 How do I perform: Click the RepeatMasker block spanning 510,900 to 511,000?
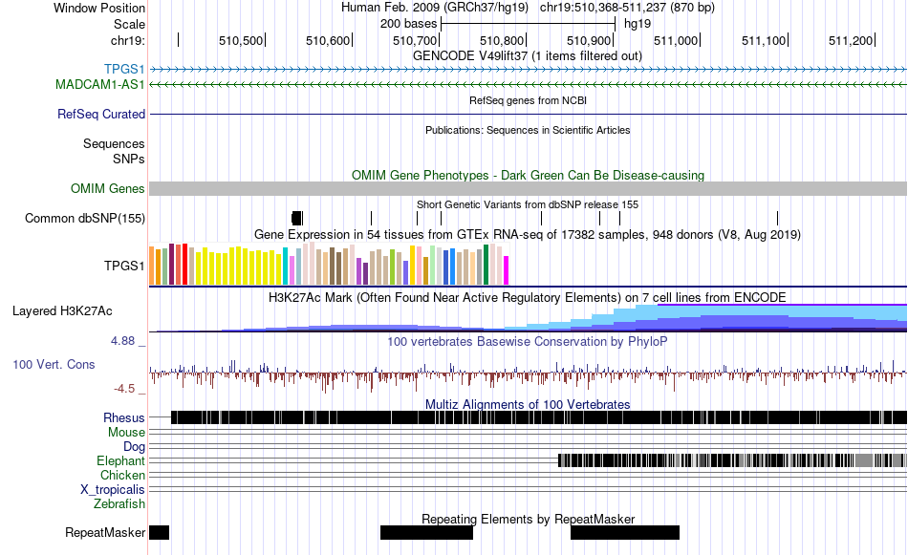(625, 532)
